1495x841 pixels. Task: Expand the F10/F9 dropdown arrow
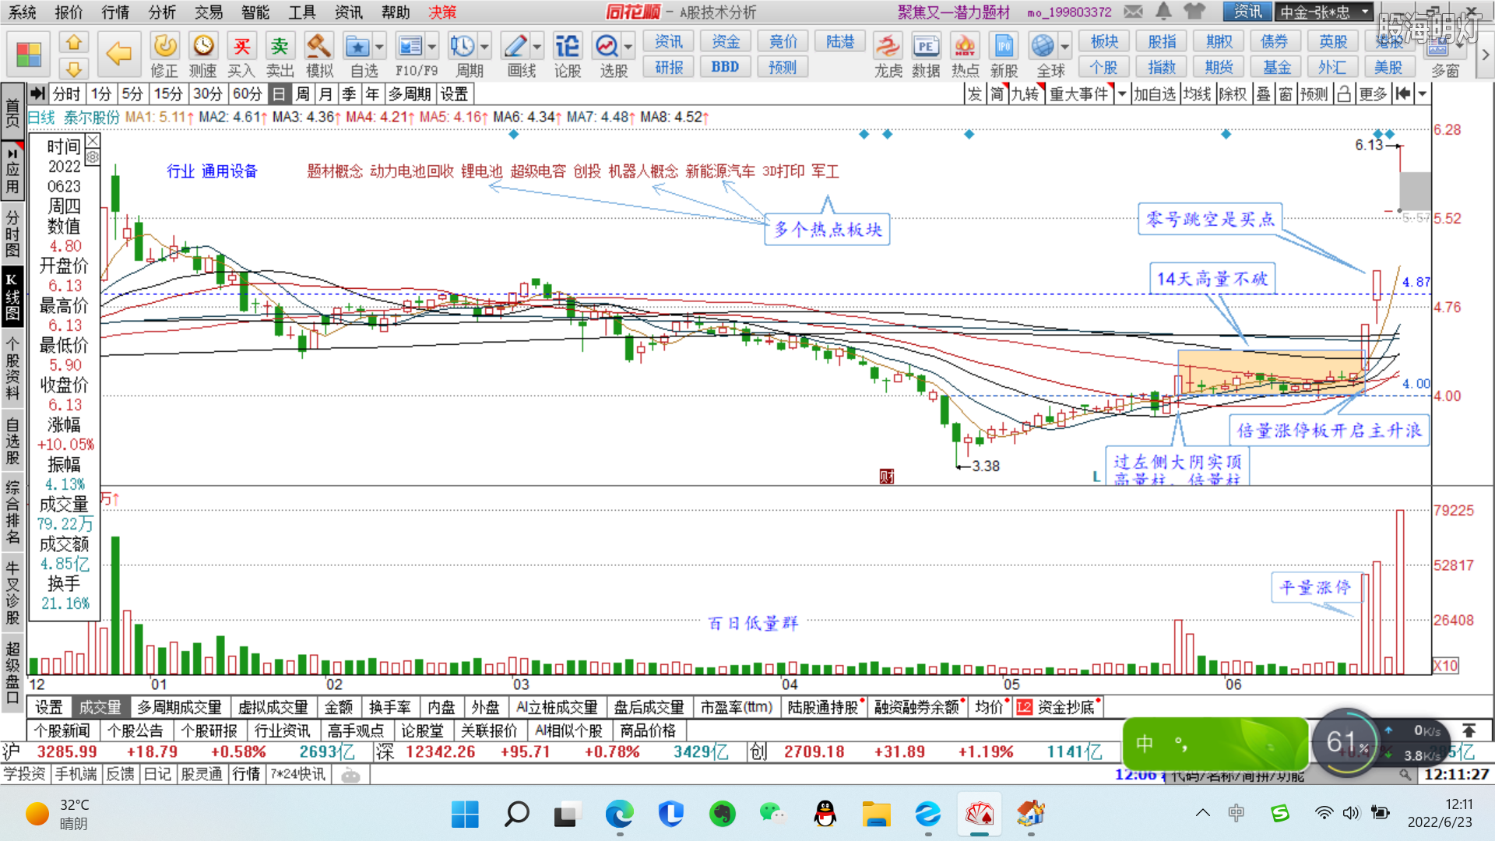tap(432, 47)
